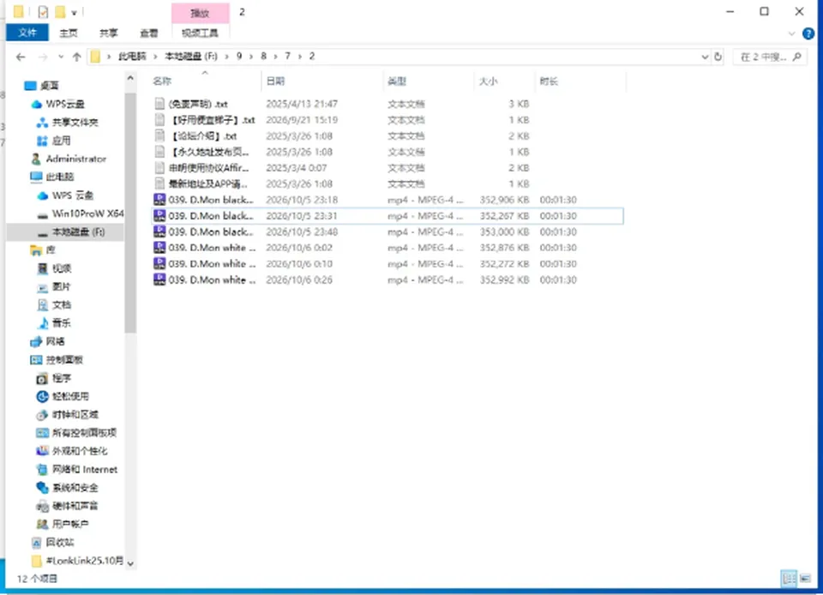Open 用户帐户 in the sidebar
Image resolution: width=823 pixels, height=595 pixels.
coord(70,524)
